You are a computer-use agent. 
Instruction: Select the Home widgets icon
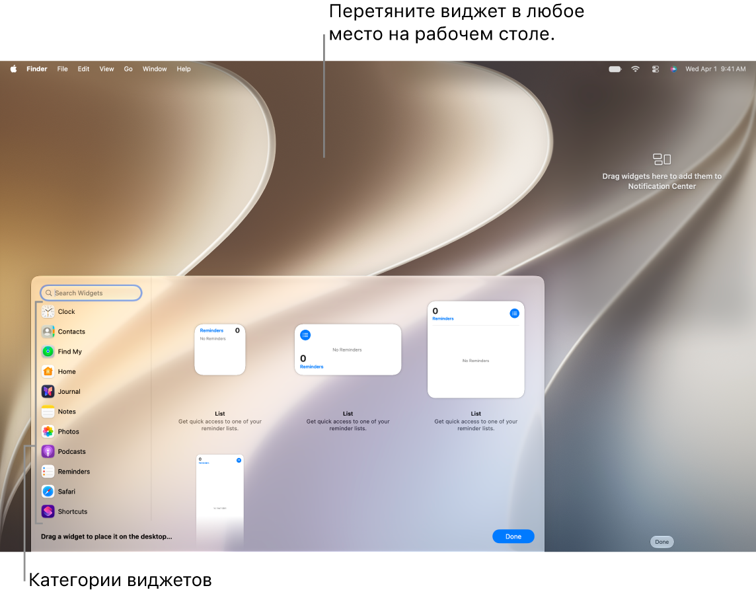tap(48, 372)
